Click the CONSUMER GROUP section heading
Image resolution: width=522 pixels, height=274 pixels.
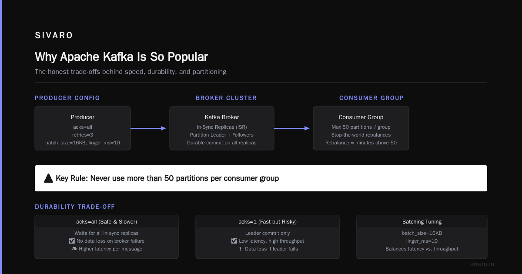(371, 98)
